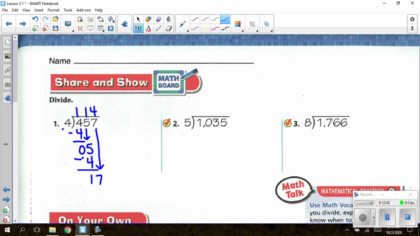Screen dimensions: 420x236
Task: Expand the record button options arrow
Action: point(373,218)
